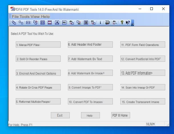
Task: Click the Watermark by Image toolbar icon
Action: (x=64, y=22)
